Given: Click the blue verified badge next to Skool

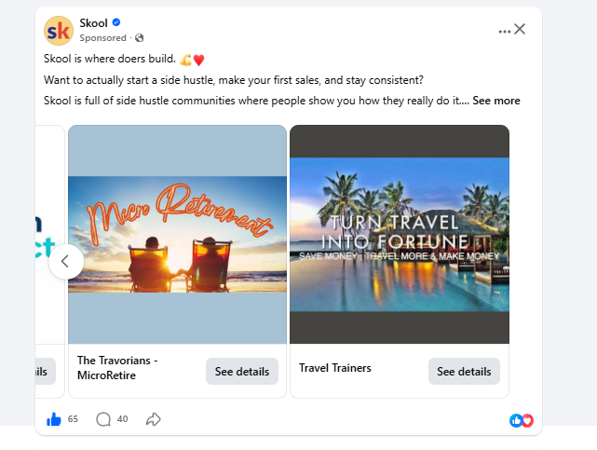Looking at the screenshot, I should pos(116,22).
